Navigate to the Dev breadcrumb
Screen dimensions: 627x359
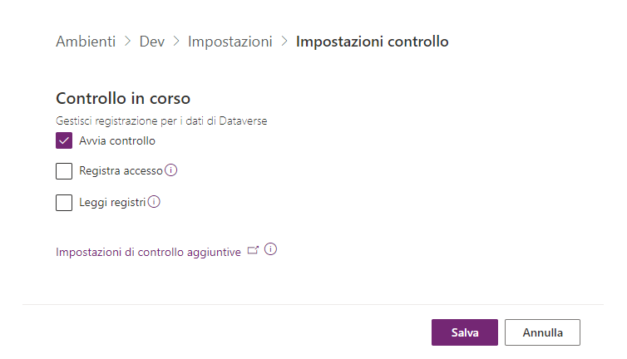(152, 42)
